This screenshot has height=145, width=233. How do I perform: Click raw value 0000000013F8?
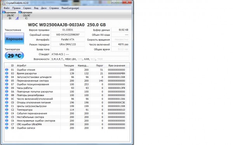tap(116, 88)
